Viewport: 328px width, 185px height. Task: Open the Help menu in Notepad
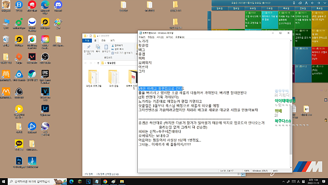[180, 37]
